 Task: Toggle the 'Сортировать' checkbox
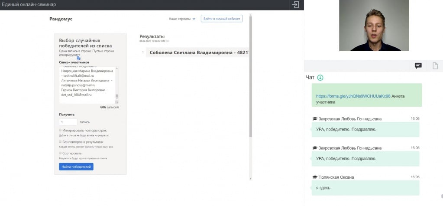pos(60,153)
